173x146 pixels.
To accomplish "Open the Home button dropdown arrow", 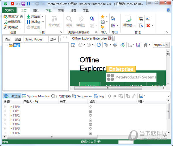I will (x=149, y=45).
